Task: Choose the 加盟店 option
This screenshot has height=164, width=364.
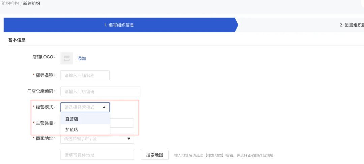Action: tap(72, 130)
